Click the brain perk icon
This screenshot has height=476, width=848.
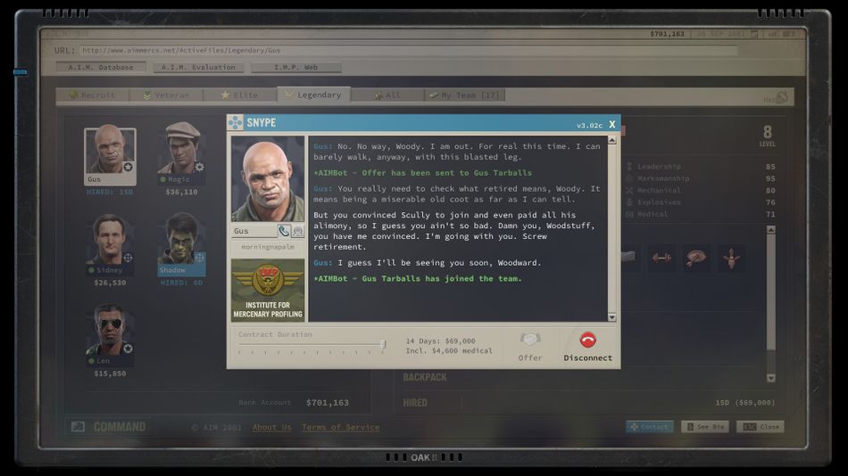click(696, 259)
